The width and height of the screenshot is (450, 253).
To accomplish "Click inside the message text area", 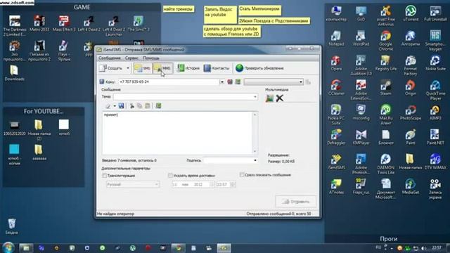I will point(177,133).
